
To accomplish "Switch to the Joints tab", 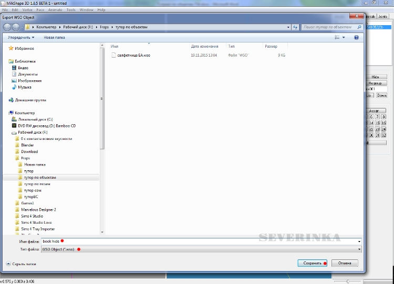I will click(383, 17).
